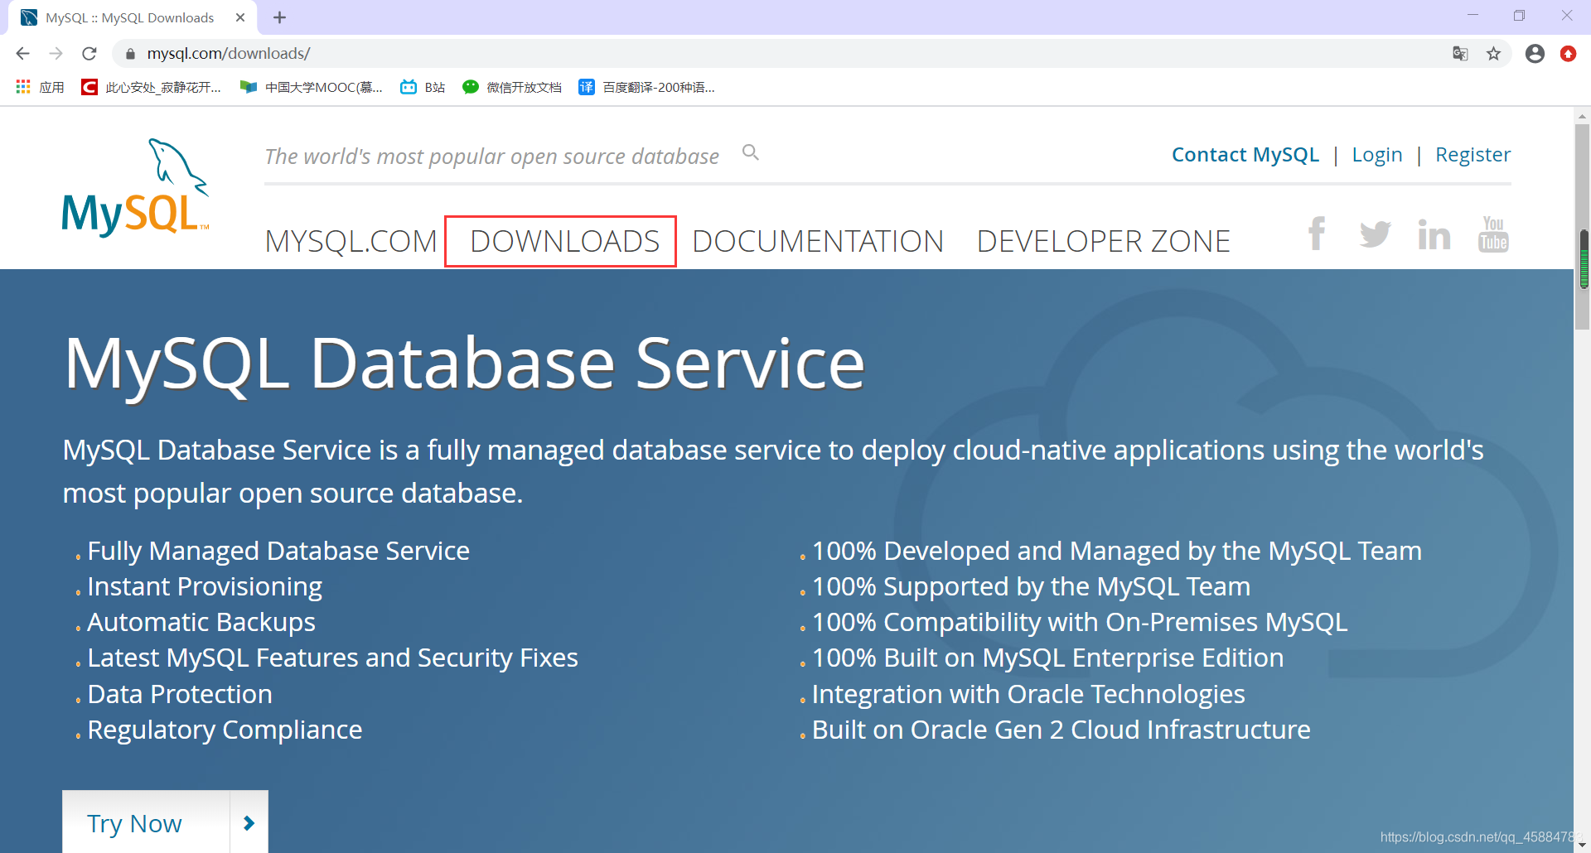Click 'Instant Provisioning' text
Screen dimensions: 1591x853
coord(205,586)
